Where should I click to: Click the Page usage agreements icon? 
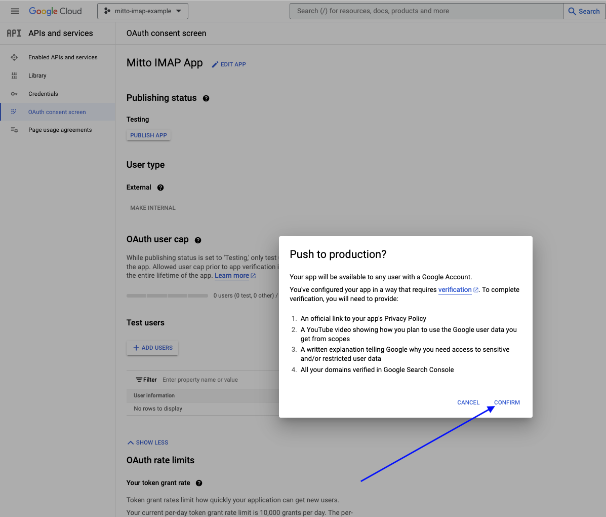tap(14, 130)
